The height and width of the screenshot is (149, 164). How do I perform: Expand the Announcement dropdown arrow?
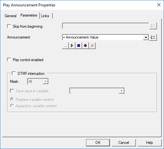pyautogui.click(x=146, y=37)
